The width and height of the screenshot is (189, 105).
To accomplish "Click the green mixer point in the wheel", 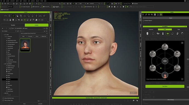I will 161,68.
